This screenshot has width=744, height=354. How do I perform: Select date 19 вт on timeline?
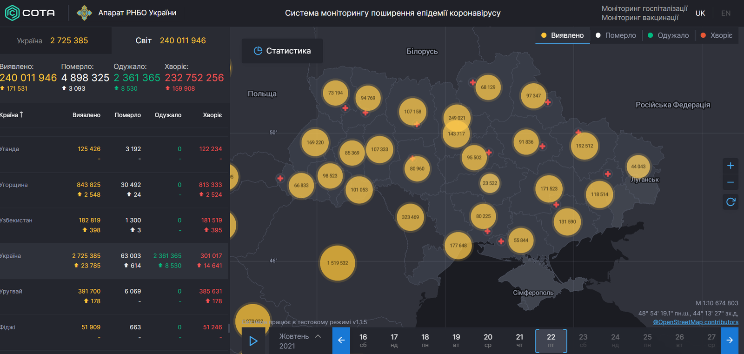pyautogui.click(x=456, y=341)
